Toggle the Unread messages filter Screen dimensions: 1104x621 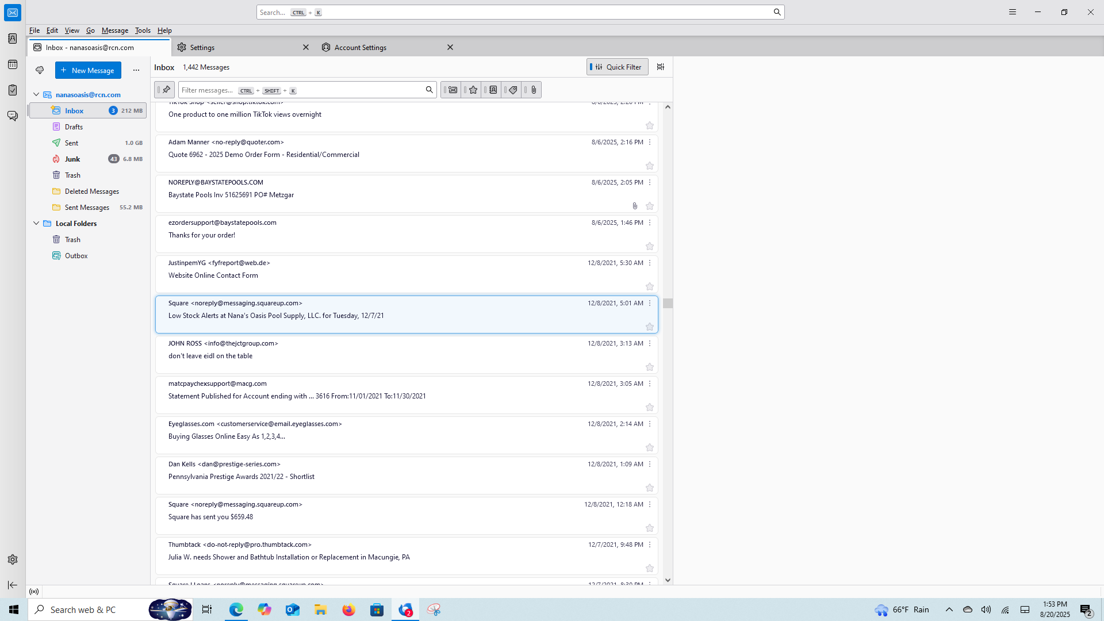click(453, 90)
